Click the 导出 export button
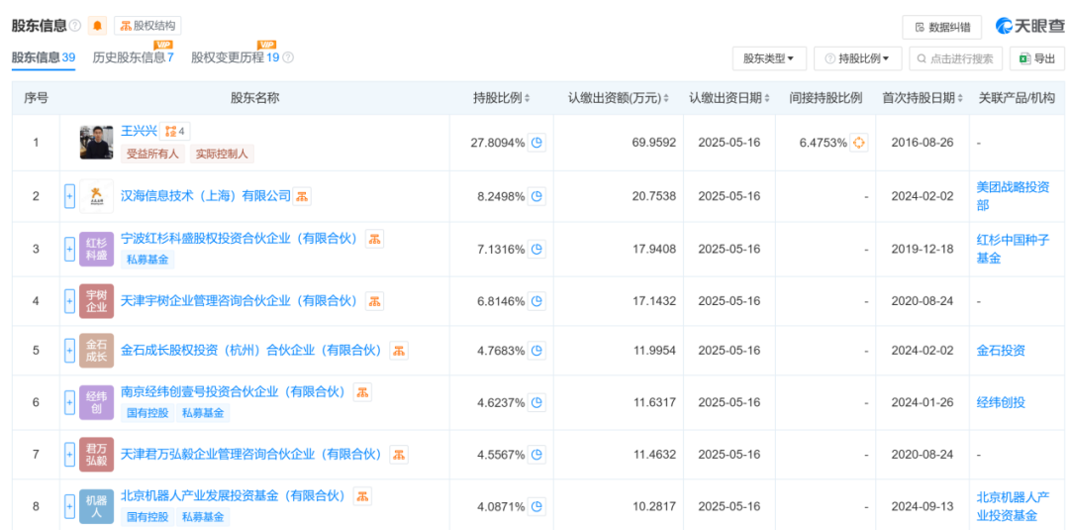This screenshot has height=530, width=1069. click(x=1036, y=58)
